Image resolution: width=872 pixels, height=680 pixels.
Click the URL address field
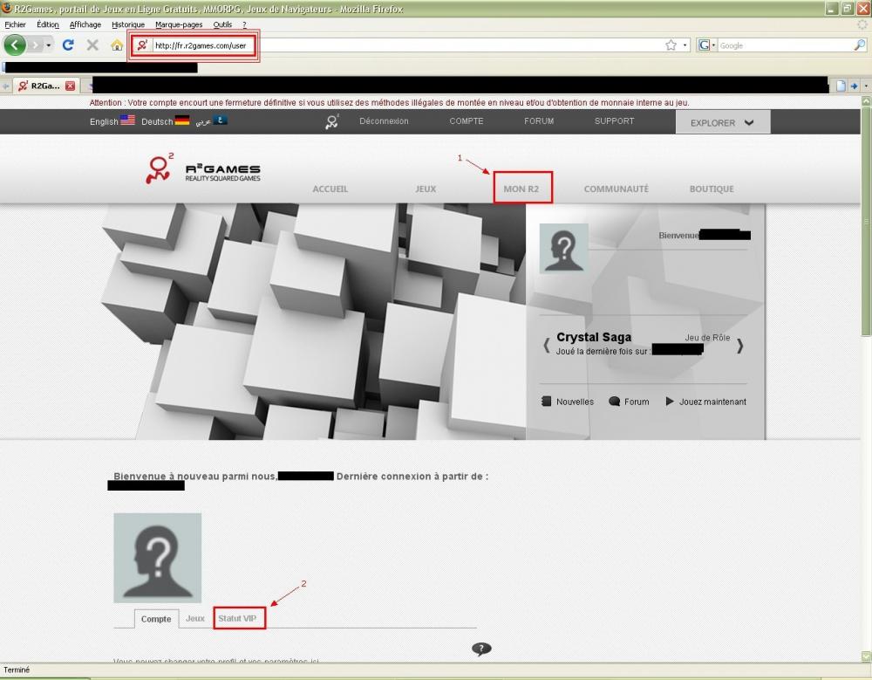pyautogui.click(x=401, y=45)
